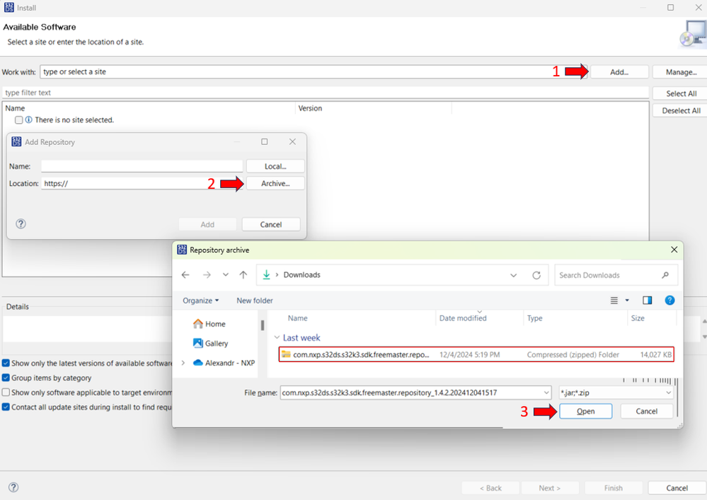Toggle 'Group items by category' checkbox
The width and height of the screenshot is (707, 500).
pyautogui.click(x=6, y=378)
